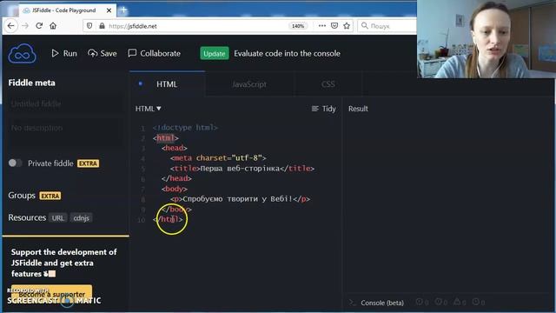Viewport: 556px width, 313px height.
Task: Edit the Untitled fiddle title field
Action: pyautogui.click(x=66, y=104)
